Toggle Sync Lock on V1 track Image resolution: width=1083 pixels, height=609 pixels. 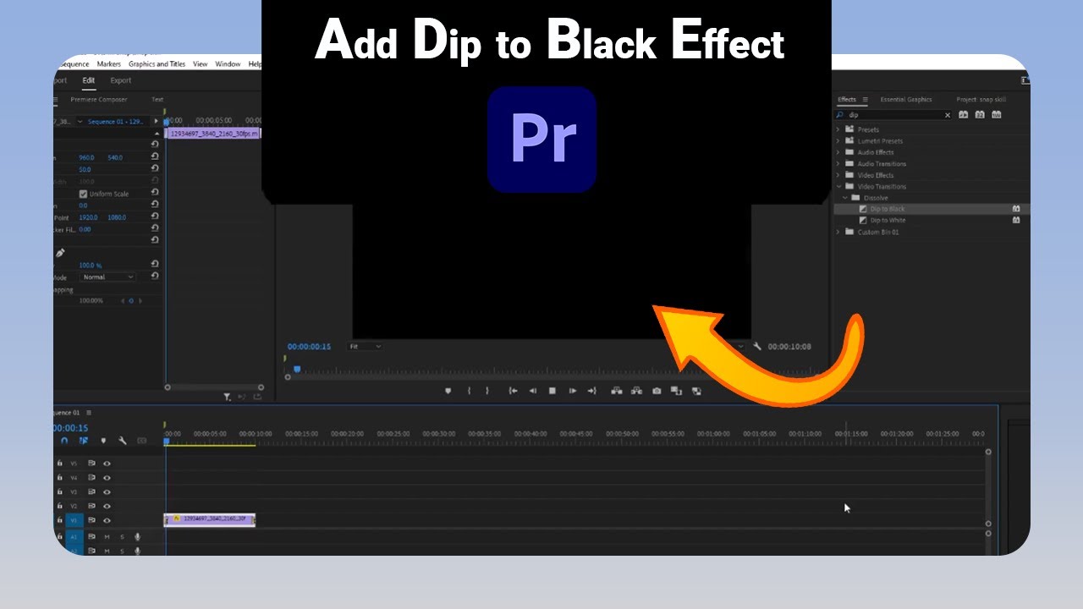(x=91, y=520)
